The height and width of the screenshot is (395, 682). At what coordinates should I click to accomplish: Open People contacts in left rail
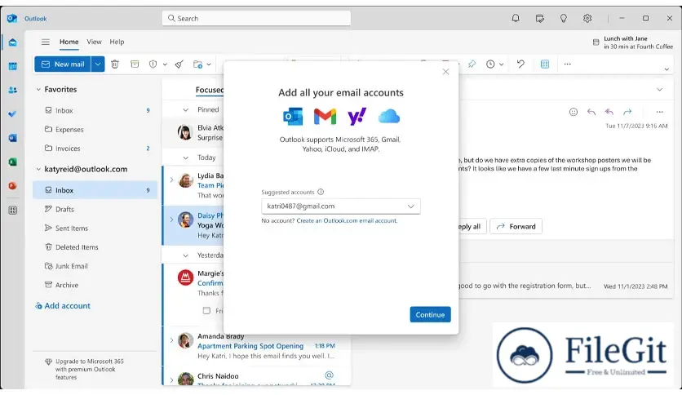click(12, 90)
